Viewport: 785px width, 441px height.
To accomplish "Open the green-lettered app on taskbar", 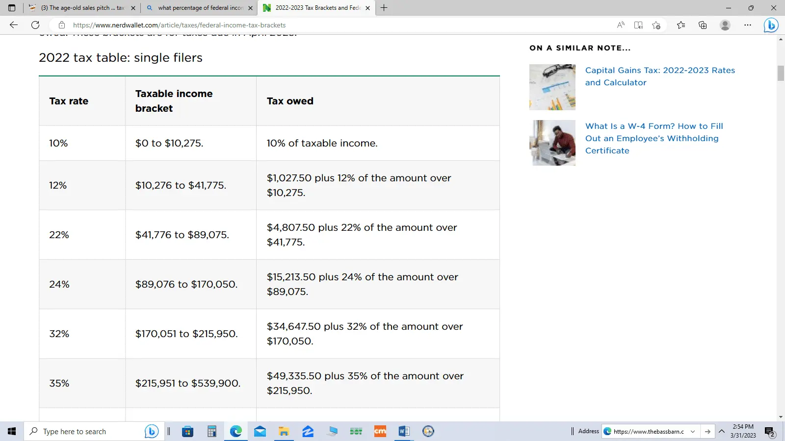I will click(356, 431).
